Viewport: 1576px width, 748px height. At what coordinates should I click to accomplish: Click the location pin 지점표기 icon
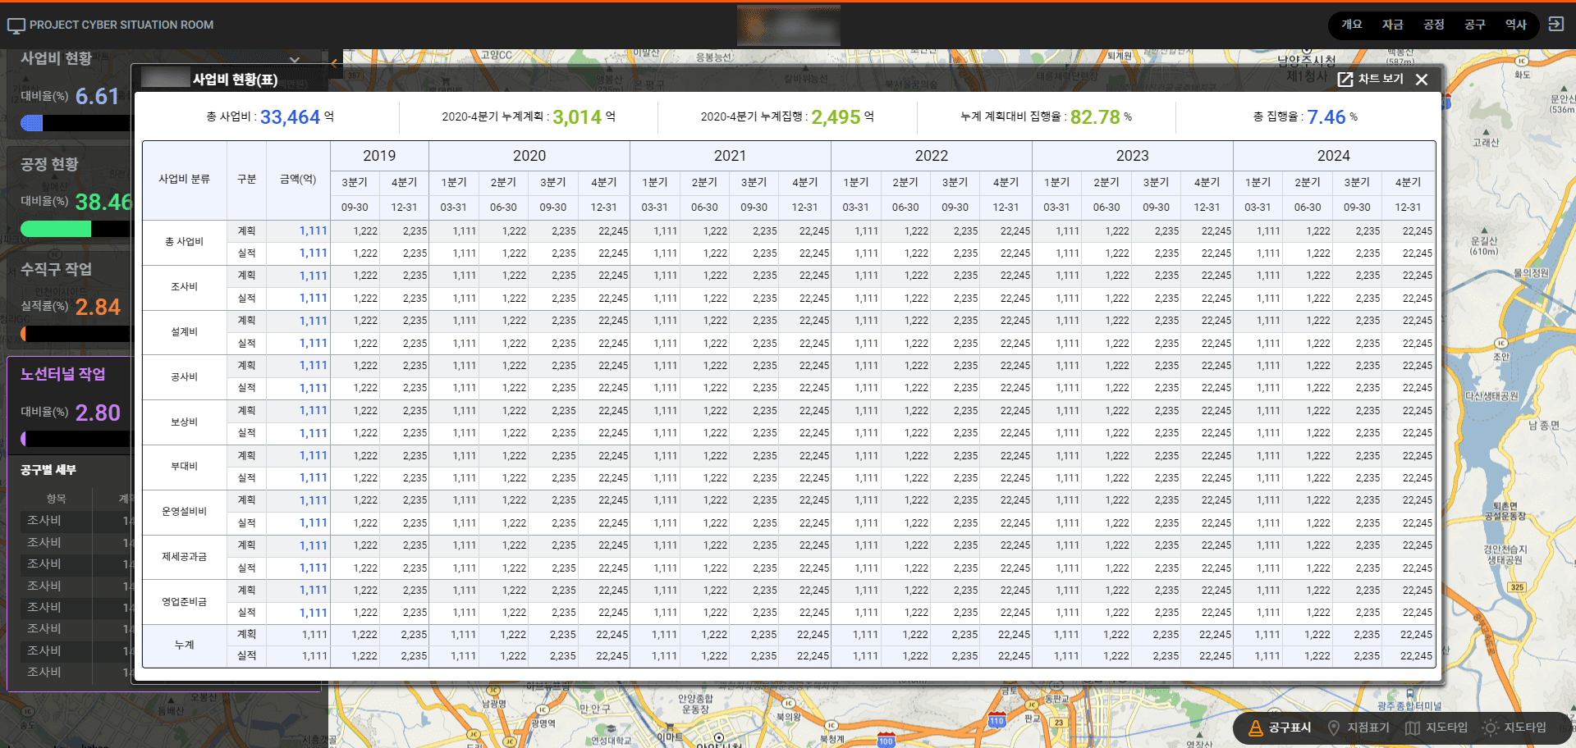(x=1334, y=727)
